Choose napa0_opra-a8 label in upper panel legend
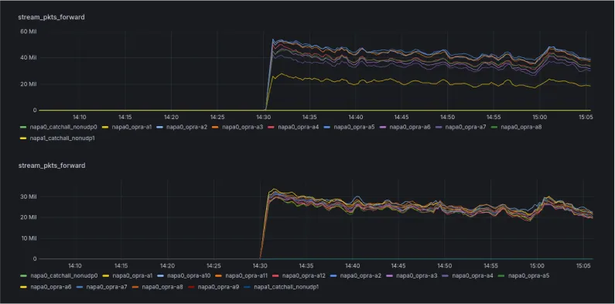 tap(521, 127)
